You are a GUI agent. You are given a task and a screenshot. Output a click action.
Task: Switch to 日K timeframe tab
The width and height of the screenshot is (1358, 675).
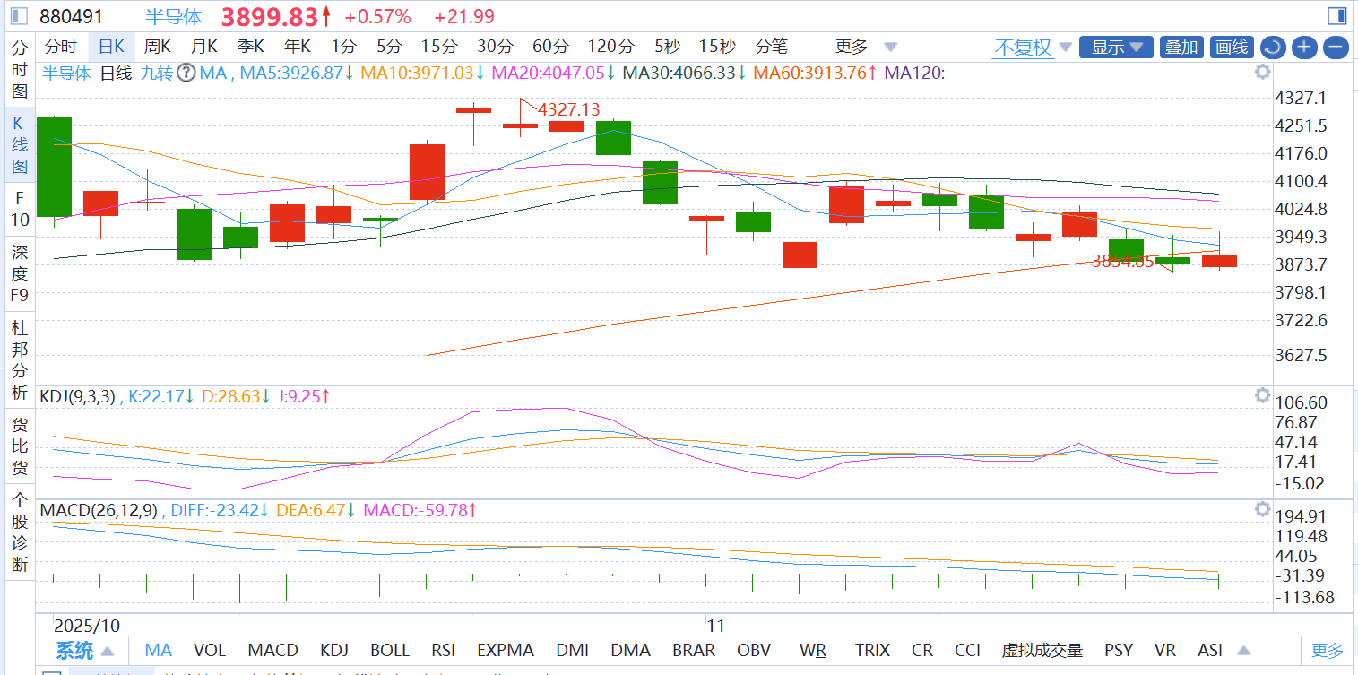pyautogui.click(x=112, y=47)
